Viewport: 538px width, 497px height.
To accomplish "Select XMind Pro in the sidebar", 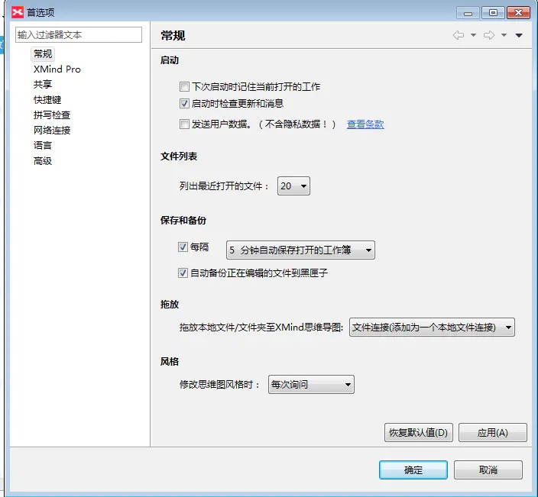I will click(x=57, y=69).
